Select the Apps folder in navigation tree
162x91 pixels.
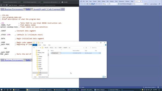39,51
